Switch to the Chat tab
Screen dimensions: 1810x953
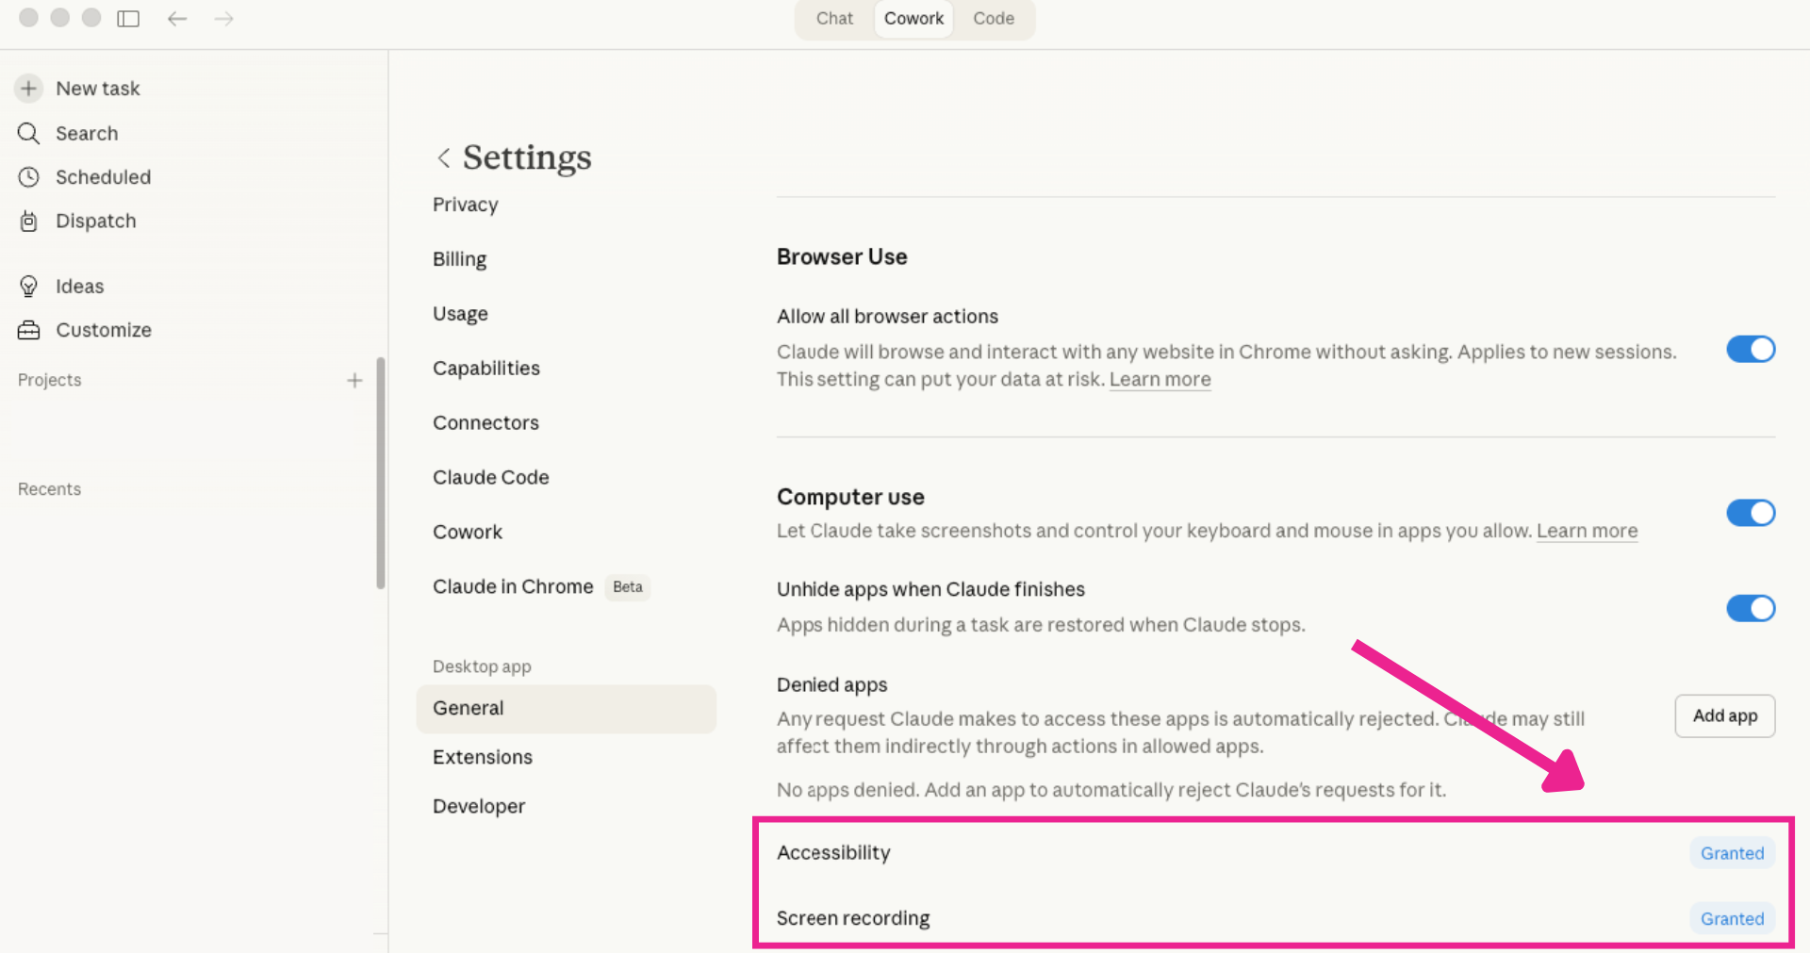click(x=833, y=19)
